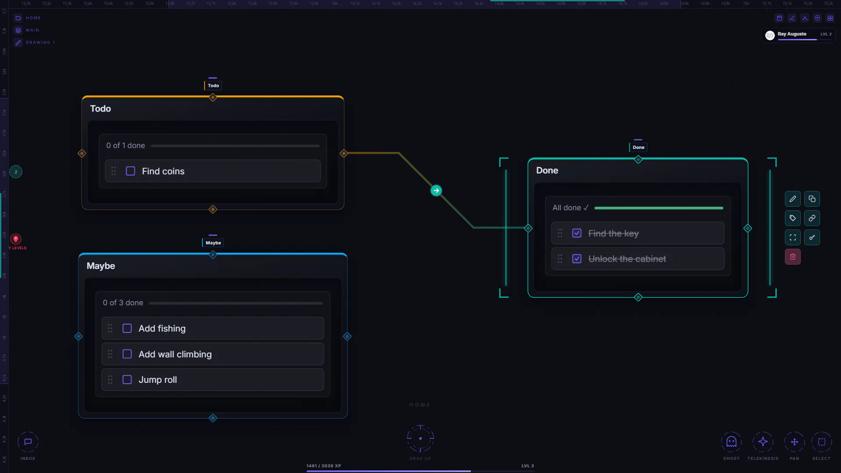
Task: Click Maybe card's top connector diamond
Action: [213, 255]
